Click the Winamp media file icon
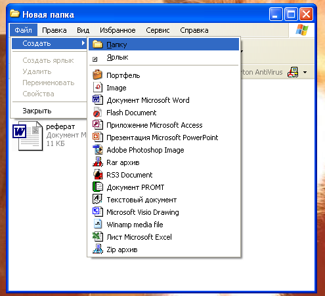 click(x=97, y=224)
